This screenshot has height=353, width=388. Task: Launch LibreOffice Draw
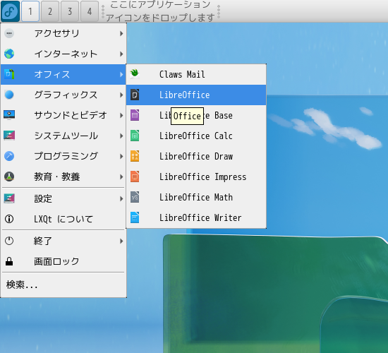(196, 156)
